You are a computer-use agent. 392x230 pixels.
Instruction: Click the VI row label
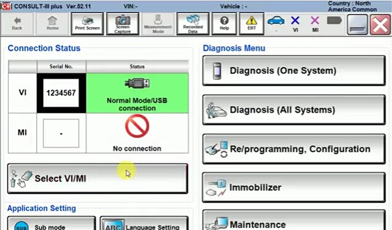23,92
